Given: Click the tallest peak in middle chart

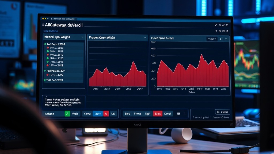Looking at the screenshot, I should tap(134, 62).
